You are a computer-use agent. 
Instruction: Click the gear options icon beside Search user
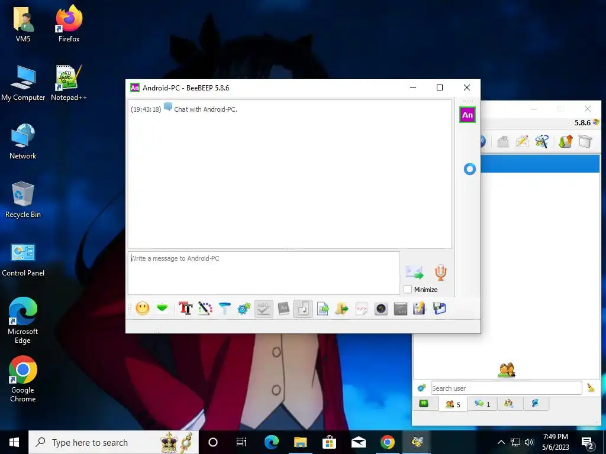click(x=421, y=388)
